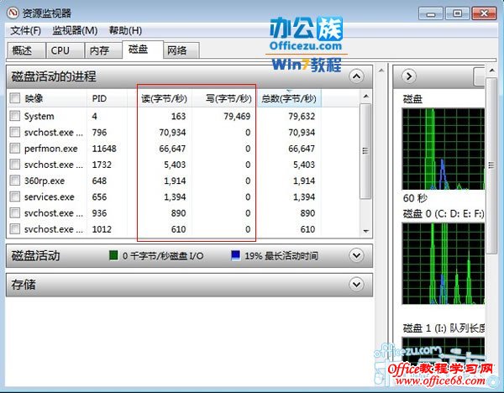This screenshot has width=504, height=393.
Task: Select the services.exe process name
Action: click(50, 196)
